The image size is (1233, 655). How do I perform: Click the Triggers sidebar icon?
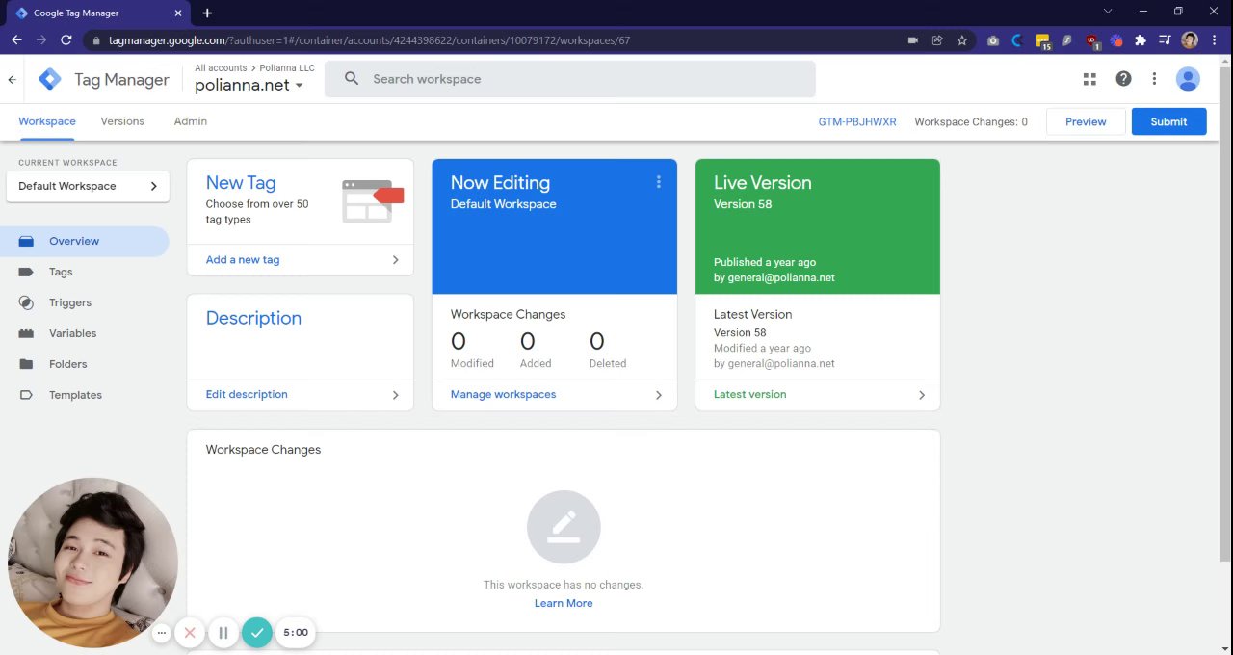click(x=27, y=302)
